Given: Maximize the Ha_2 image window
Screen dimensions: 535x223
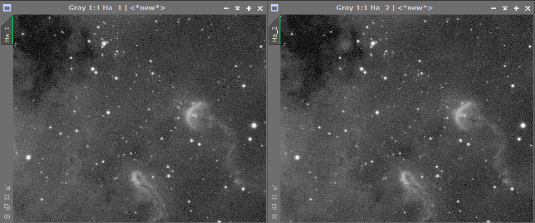Looking at the screenshot, I should click(x=516, y=8).
